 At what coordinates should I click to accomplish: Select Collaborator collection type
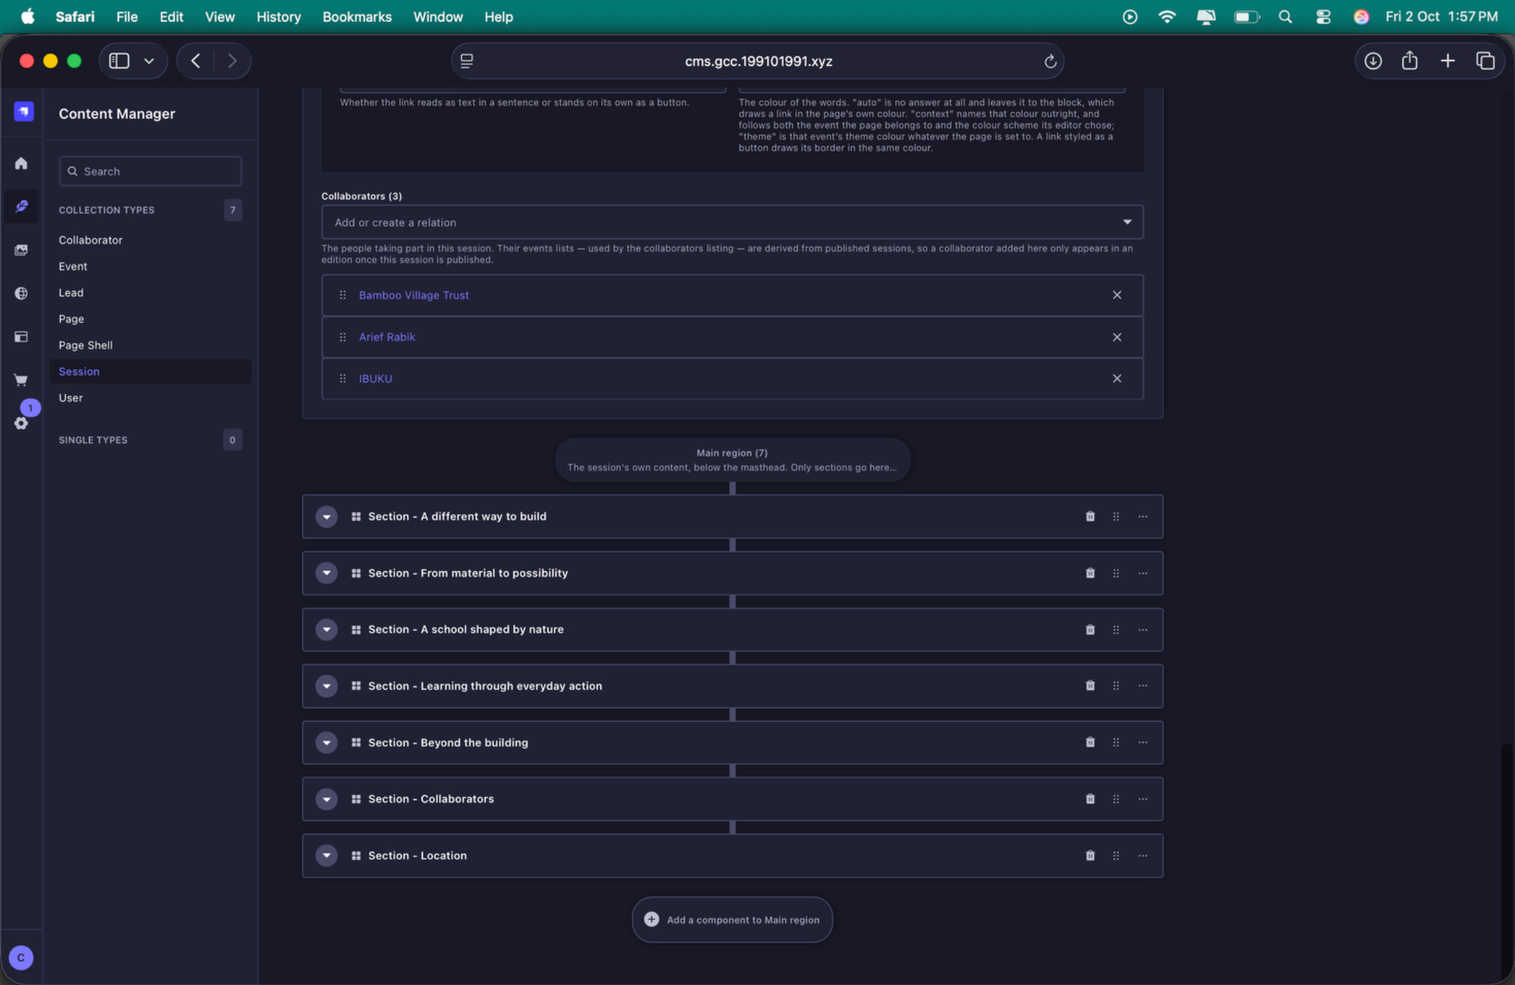[x=90, y=240]
